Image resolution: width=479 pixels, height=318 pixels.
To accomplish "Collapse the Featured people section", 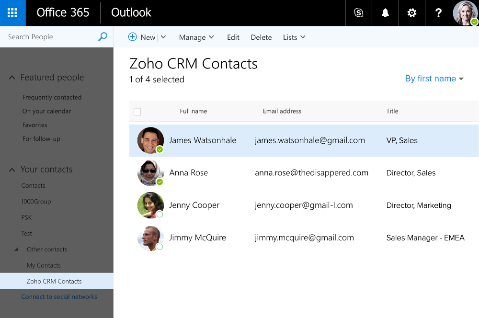I will pos(12,78).
